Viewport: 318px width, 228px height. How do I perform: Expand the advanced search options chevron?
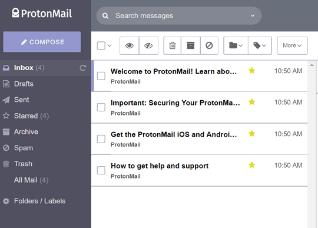pos(253,16)
